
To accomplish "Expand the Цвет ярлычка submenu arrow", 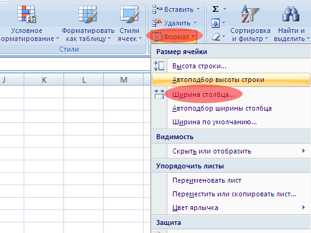I will point(304,207).
